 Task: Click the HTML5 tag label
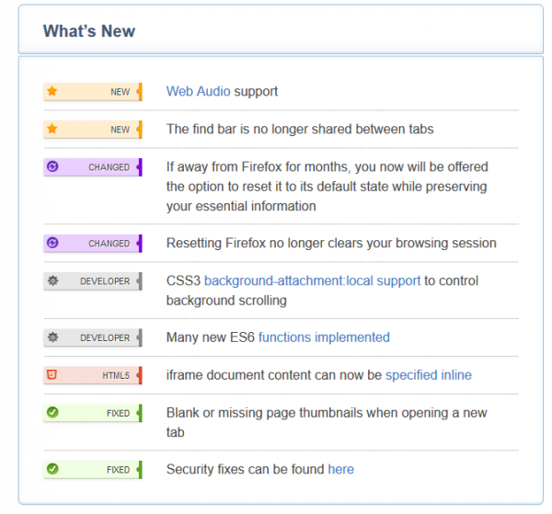click(116, 375)
